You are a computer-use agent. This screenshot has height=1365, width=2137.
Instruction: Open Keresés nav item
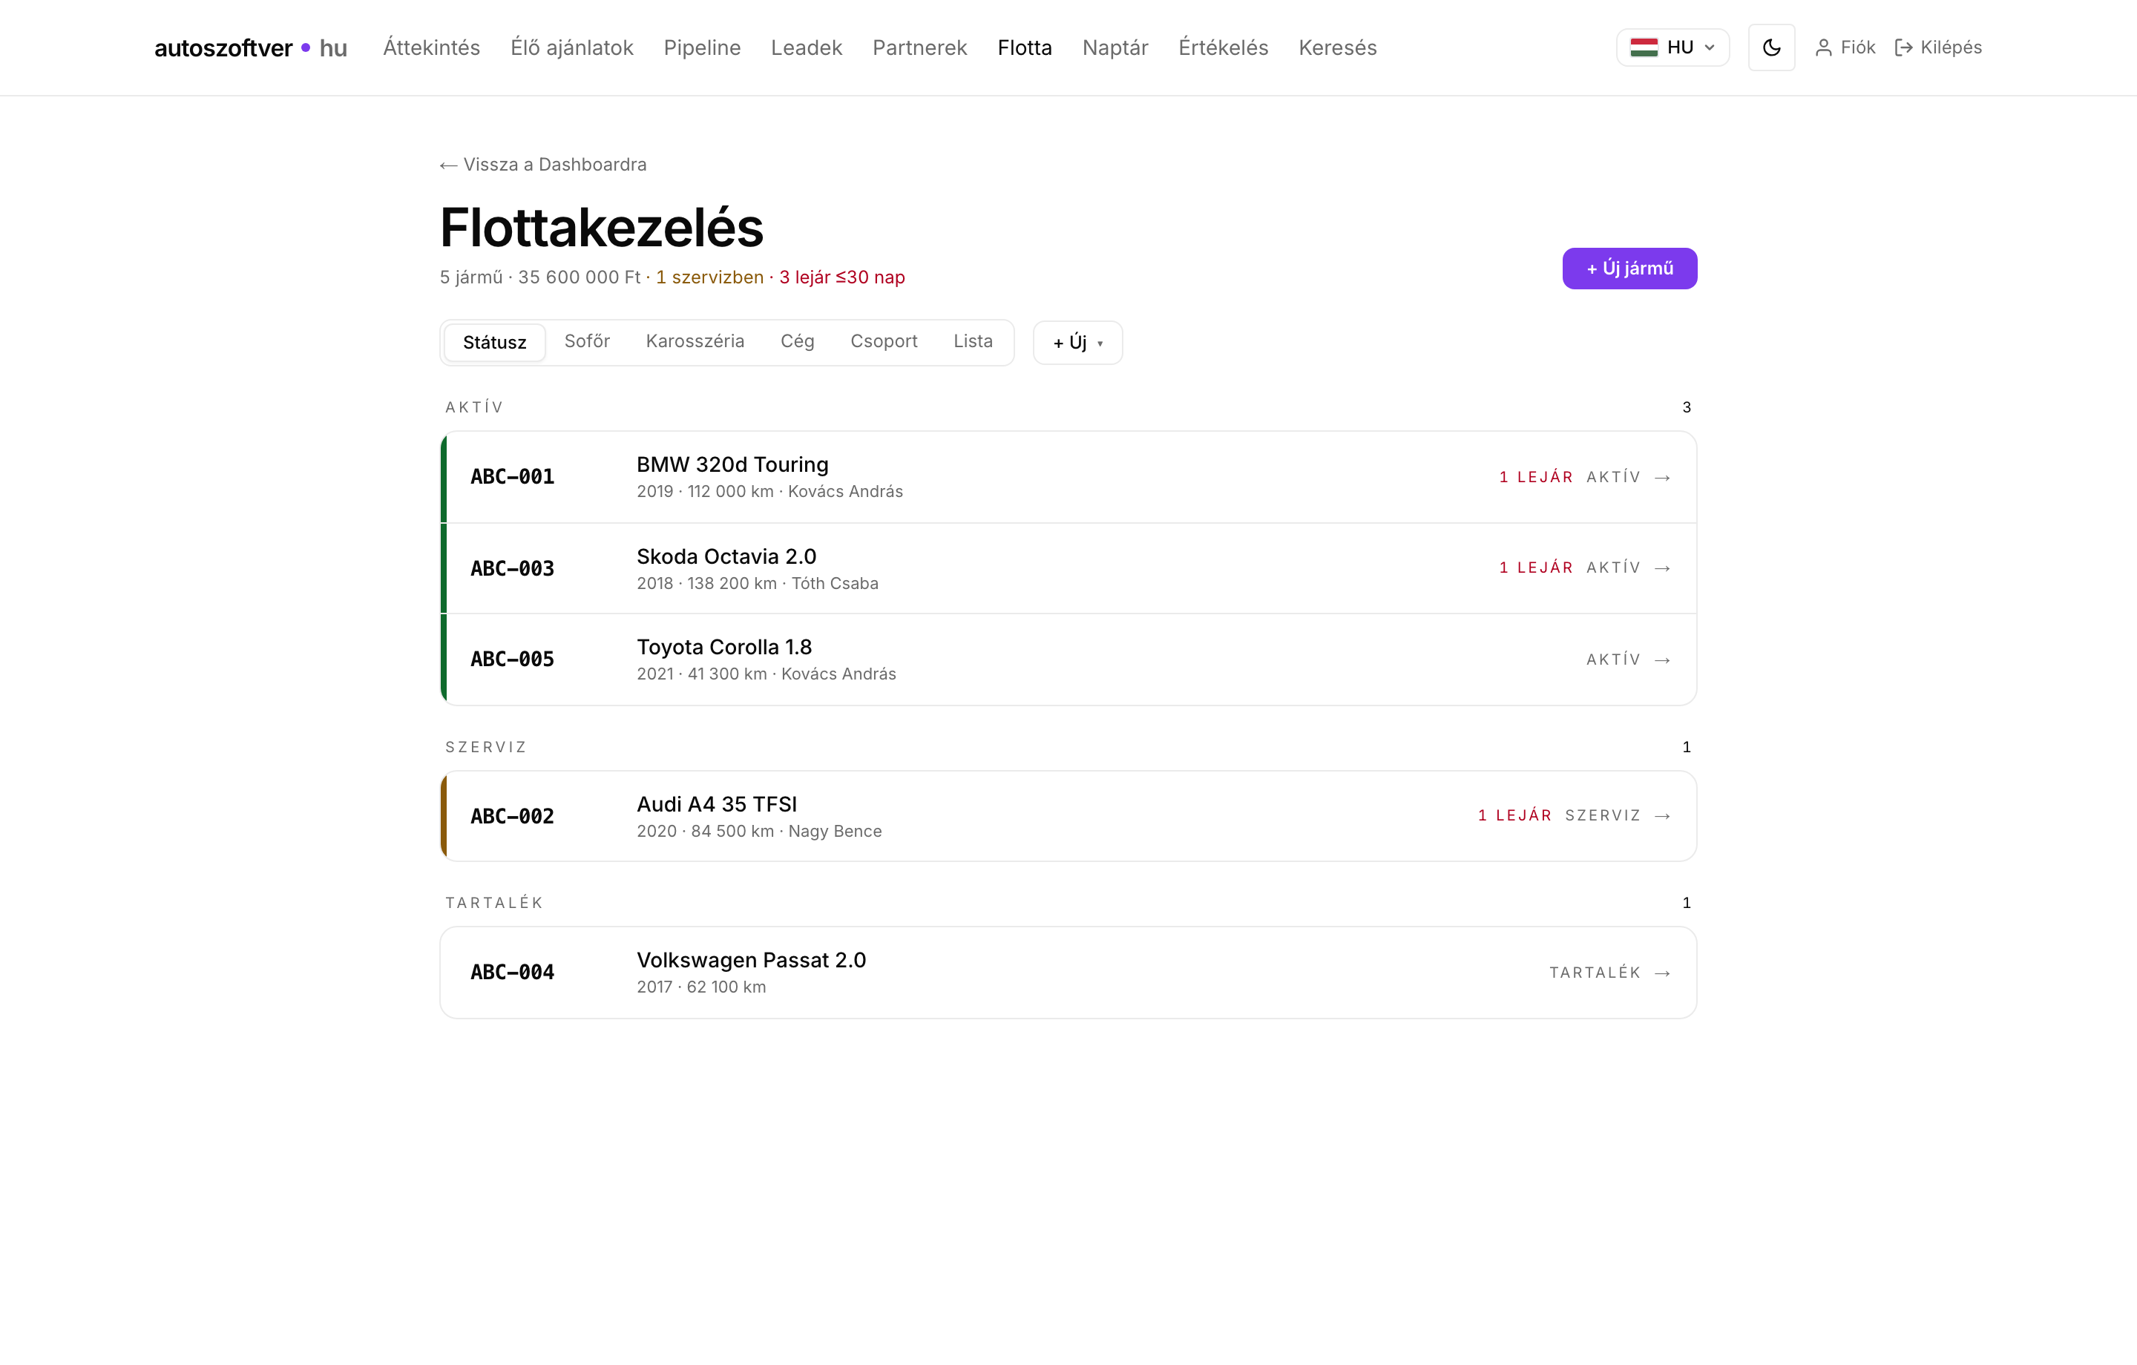pyautogui.click(x=1337, y=47)
